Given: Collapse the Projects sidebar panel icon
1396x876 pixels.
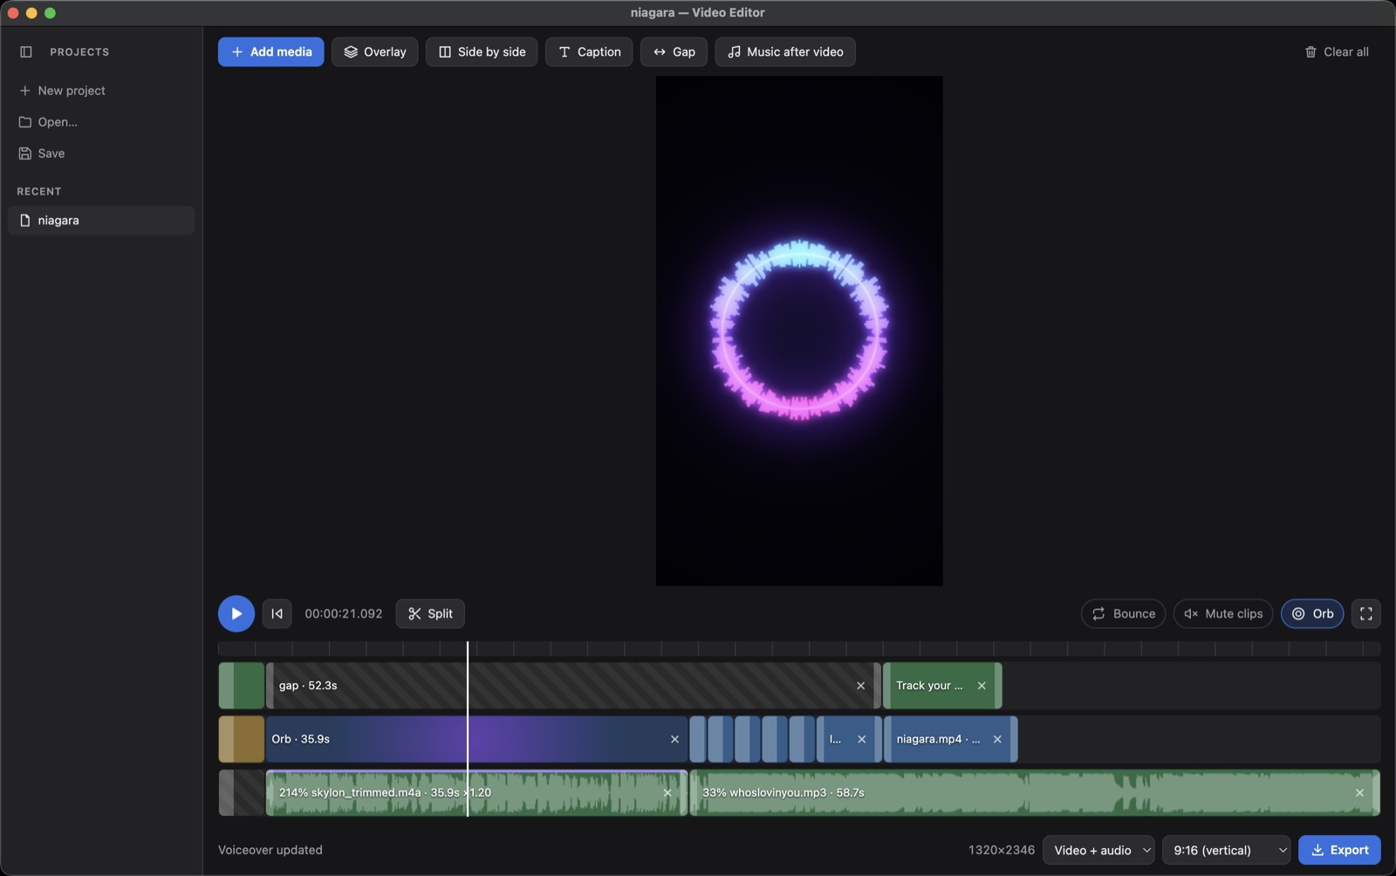Looking at the screenshot, I should 26,51.
